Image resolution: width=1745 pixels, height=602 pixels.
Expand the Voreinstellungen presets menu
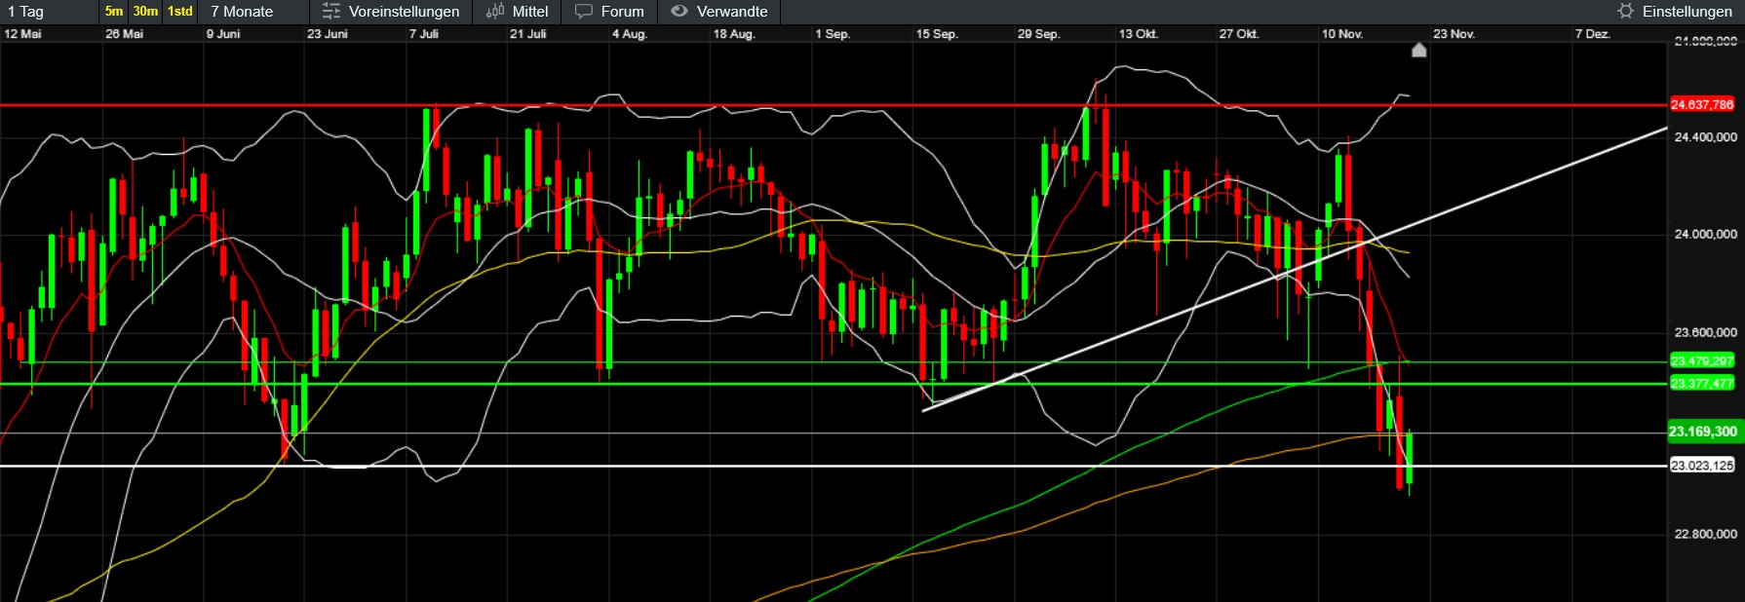(x=404, y=12)
